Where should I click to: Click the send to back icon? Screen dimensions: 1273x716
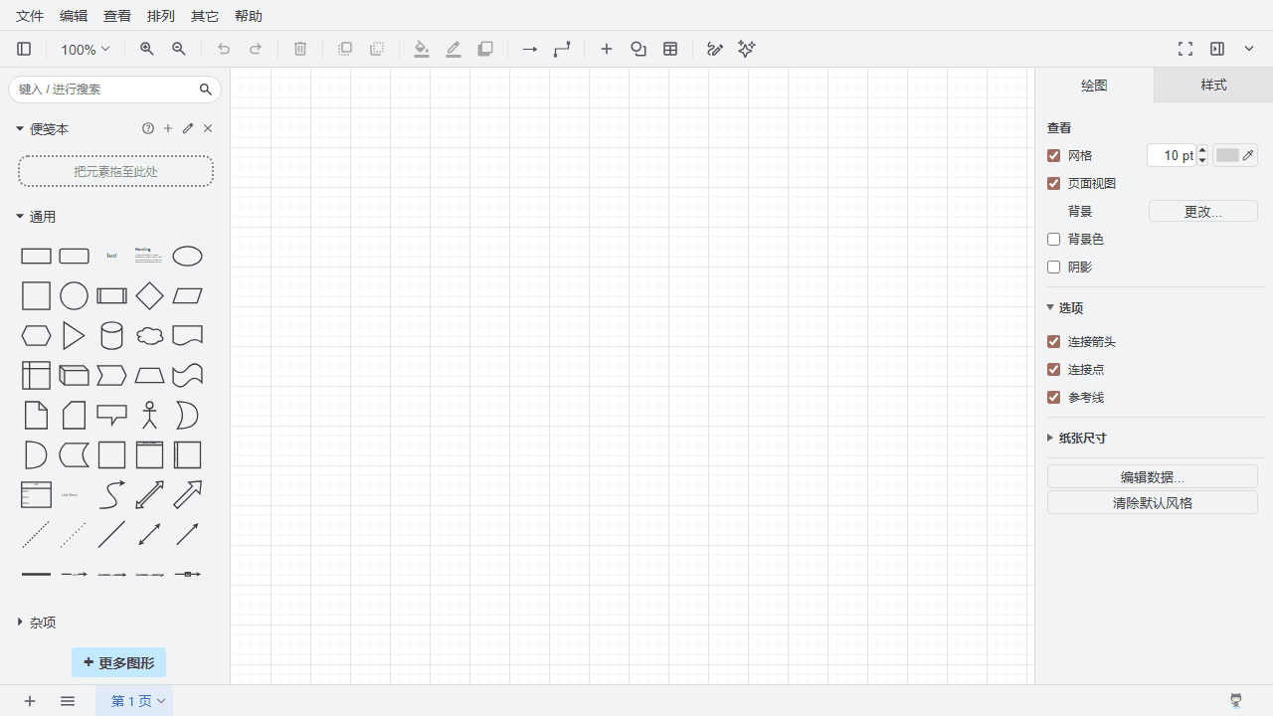coord(377,49)
